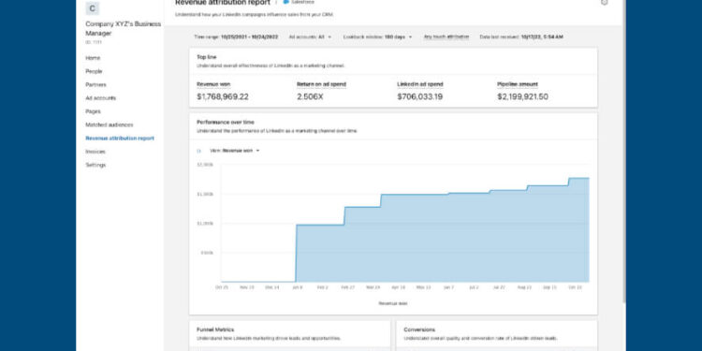Click the $706,033.19 ad spend value
This screenshot has width=702, height=351.
pyautogui.click(x=420, y=96)
